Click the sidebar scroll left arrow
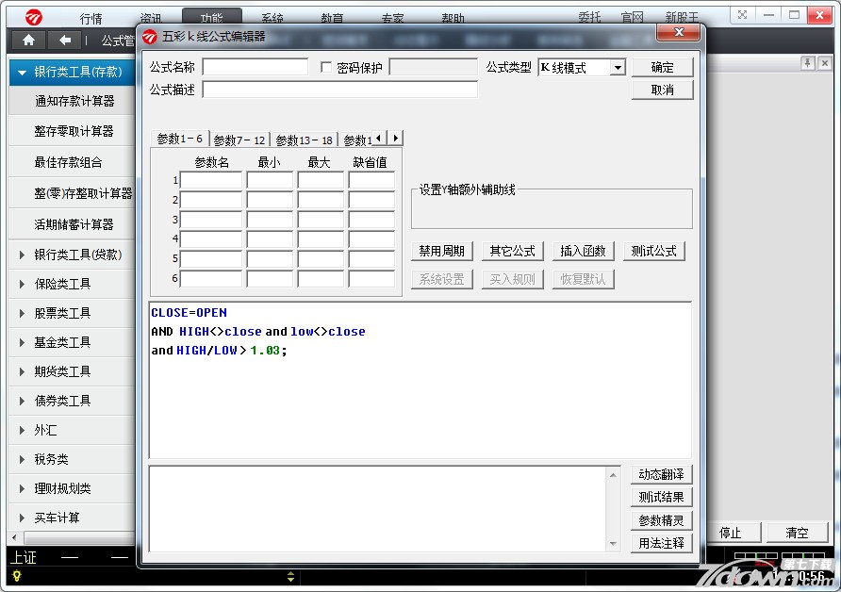Viewport: 841px width, 592px height. click(x=14, y=537)
